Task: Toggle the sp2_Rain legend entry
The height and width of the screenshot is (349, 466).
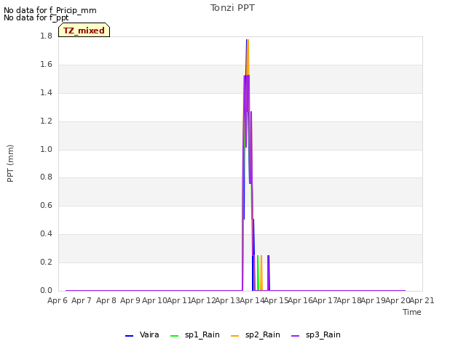Action: 256,335
